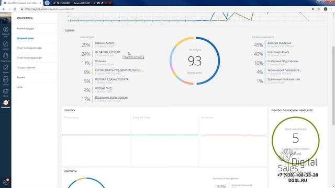Click the account avatar thumbnail in the sidebar
This screenshot has width=335, height=188.
point(6,18)
